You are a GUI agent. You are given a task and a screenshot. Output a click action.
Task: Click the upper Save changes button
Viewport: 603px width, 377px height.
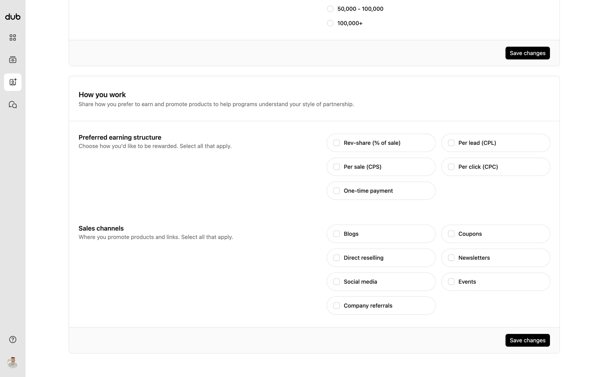point(527,53)
